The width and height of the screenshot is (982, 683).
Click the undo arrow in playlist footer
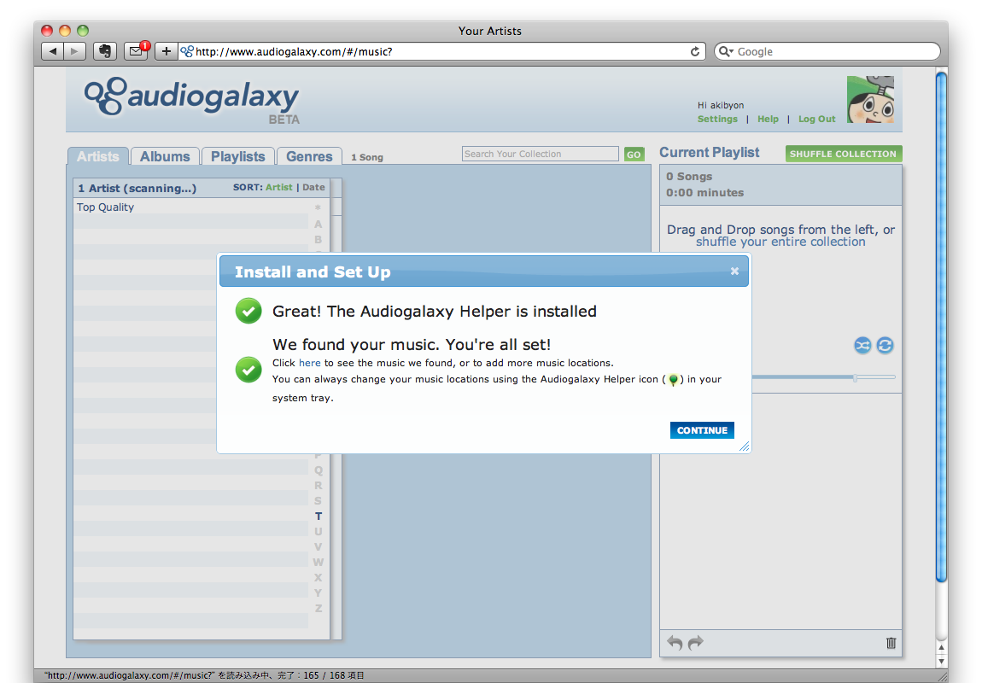click(675, 642)
